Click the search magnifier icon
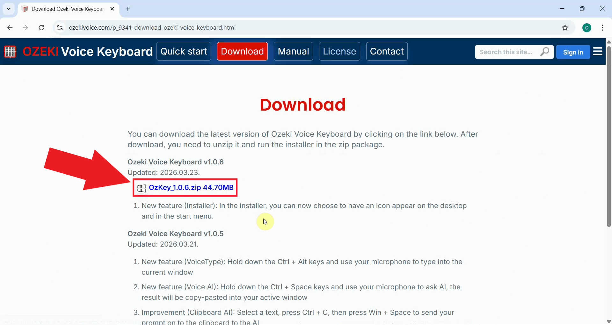 (x=545, y=52)
